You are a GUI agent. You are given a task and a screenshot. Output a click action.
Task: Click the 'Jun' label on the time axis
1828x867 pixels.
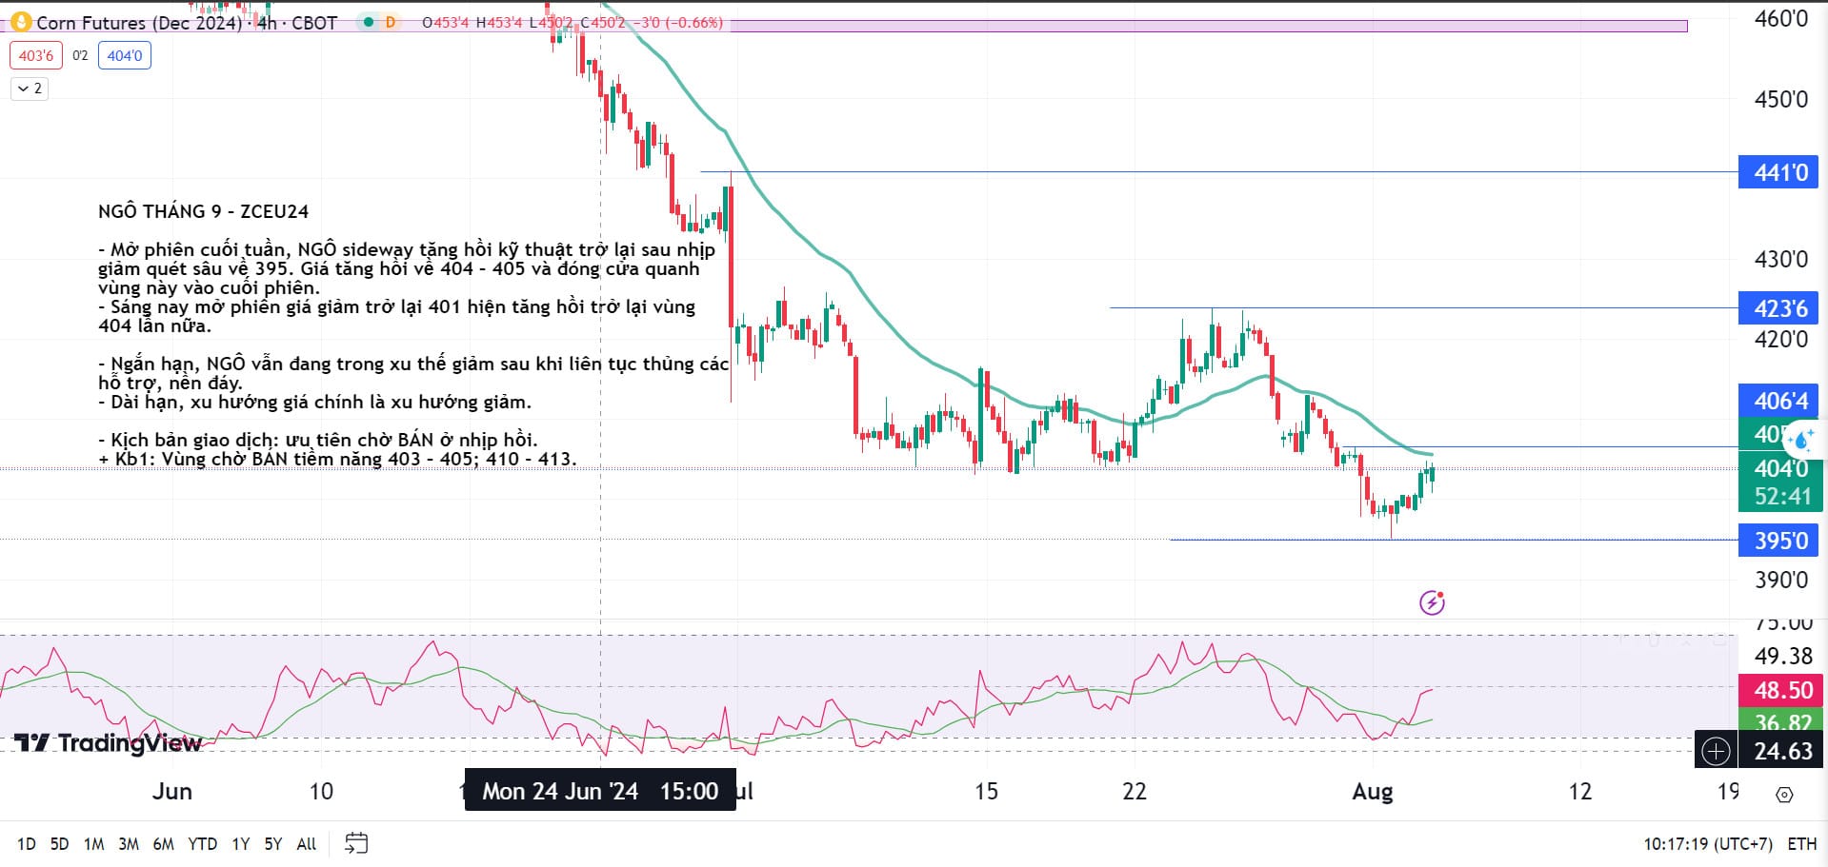click(x=172, y=792)
